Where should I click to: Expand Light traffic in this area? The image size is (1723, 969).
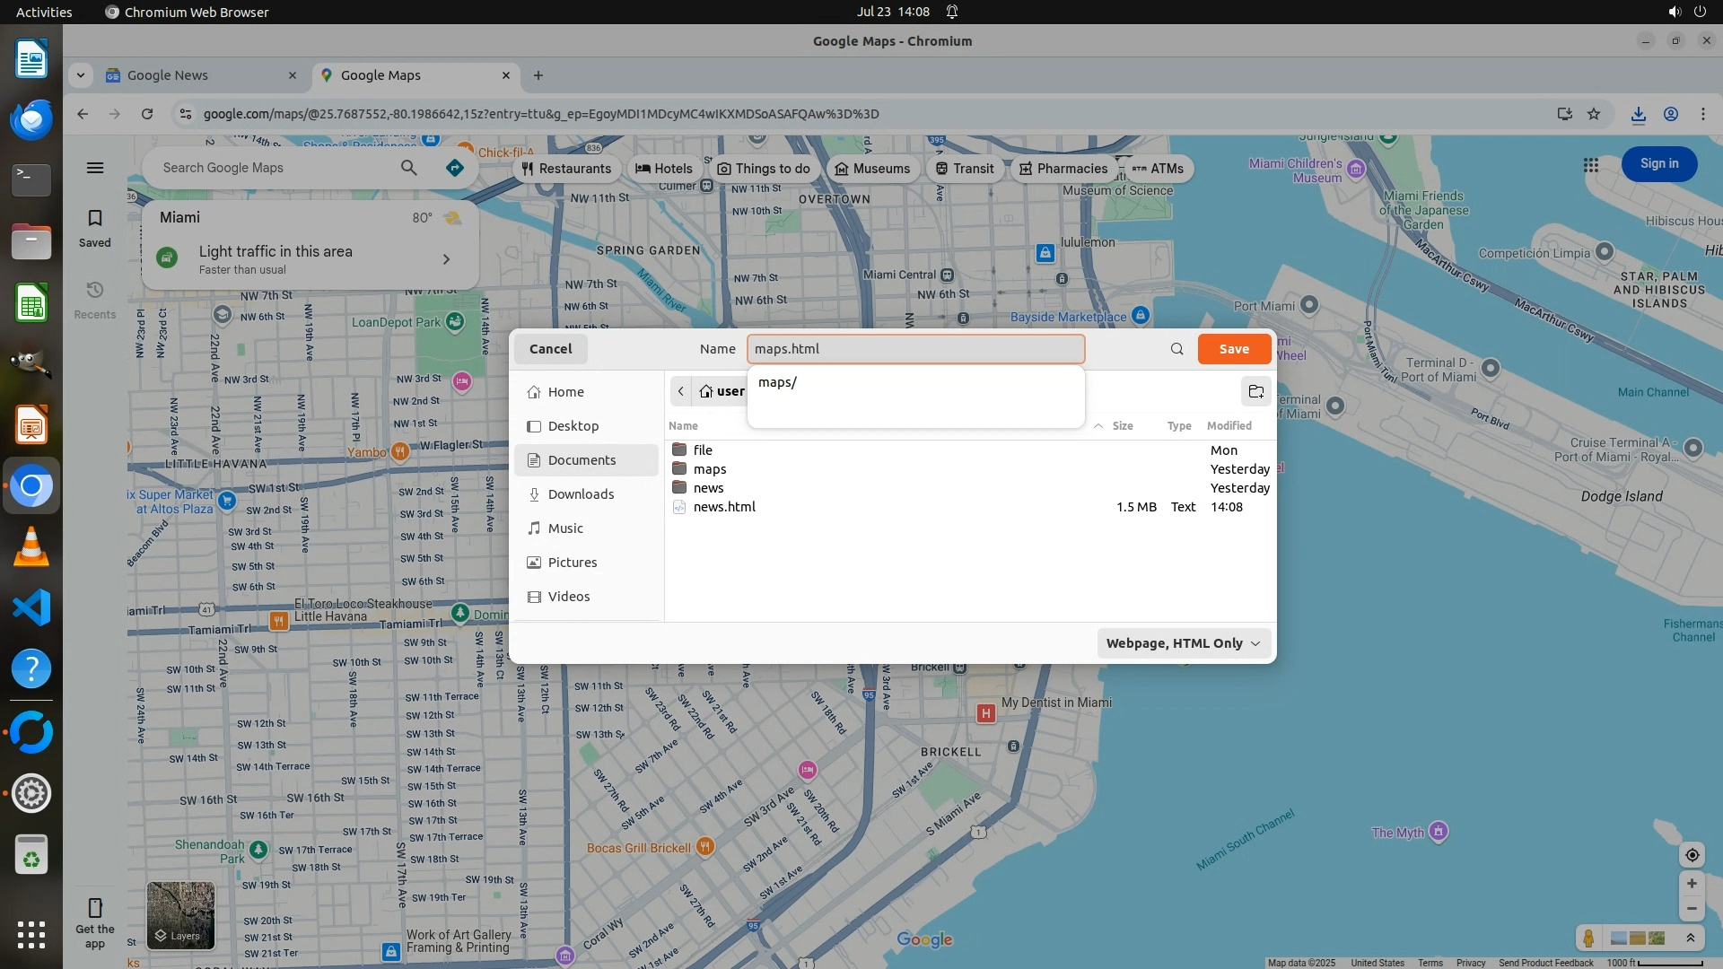coord(446,259)
